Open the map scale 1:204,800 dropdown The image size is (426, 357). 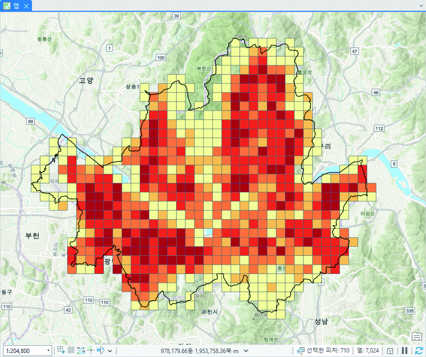48,351
